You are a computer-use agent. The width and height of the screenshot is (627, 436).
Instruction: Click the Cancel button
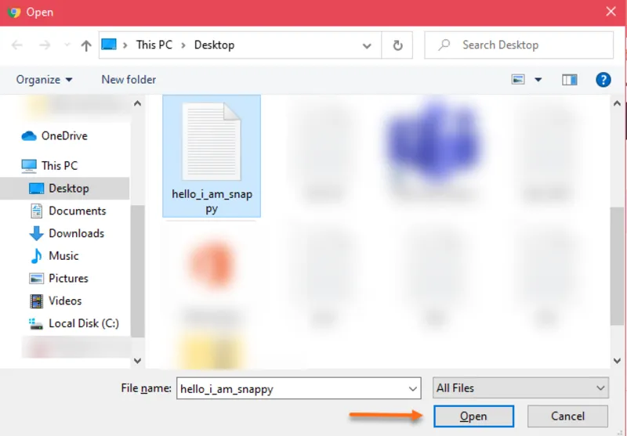coord(567,416)
